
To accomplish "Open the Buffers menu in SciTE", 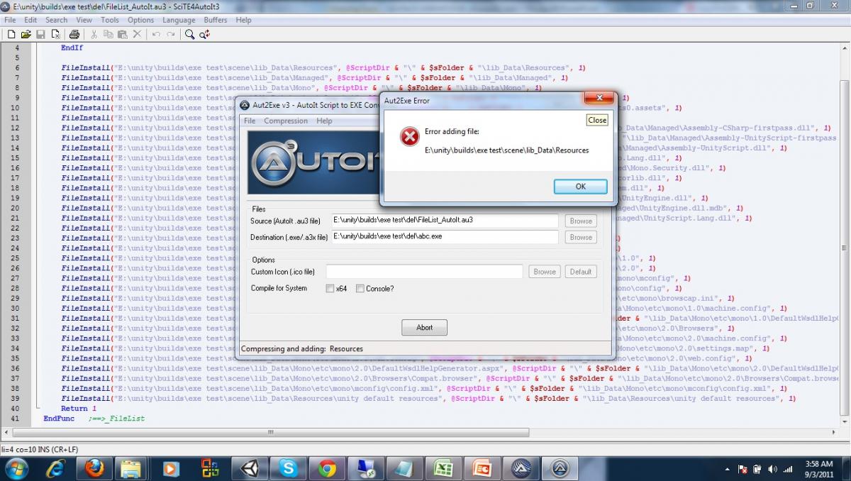I will [216, 20].
